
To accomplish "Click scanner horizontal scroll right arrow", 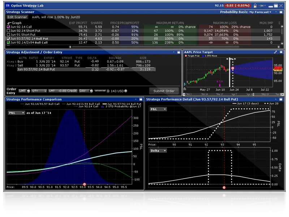I will (x=279, y=47).
